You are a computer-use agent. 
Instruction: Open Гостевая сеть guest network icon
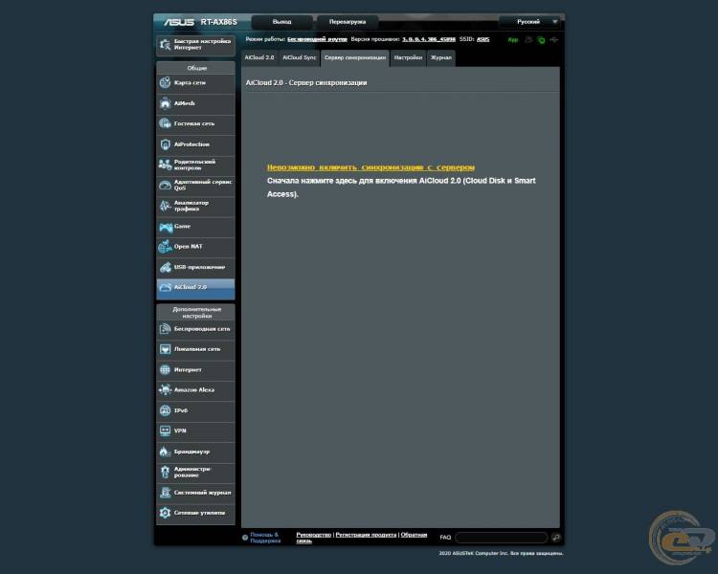165,123
